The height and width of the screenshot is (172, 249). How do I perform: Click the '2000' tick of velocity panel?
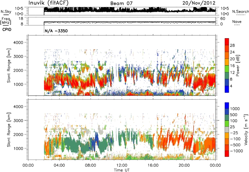tap(18, 134)
